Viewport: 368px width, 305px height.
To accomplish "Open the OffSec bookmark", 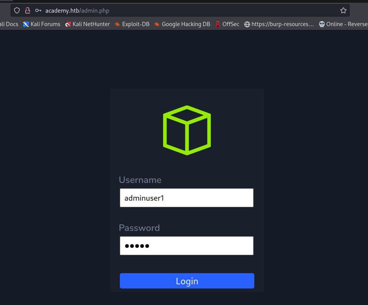I will (x=227, y=24).
